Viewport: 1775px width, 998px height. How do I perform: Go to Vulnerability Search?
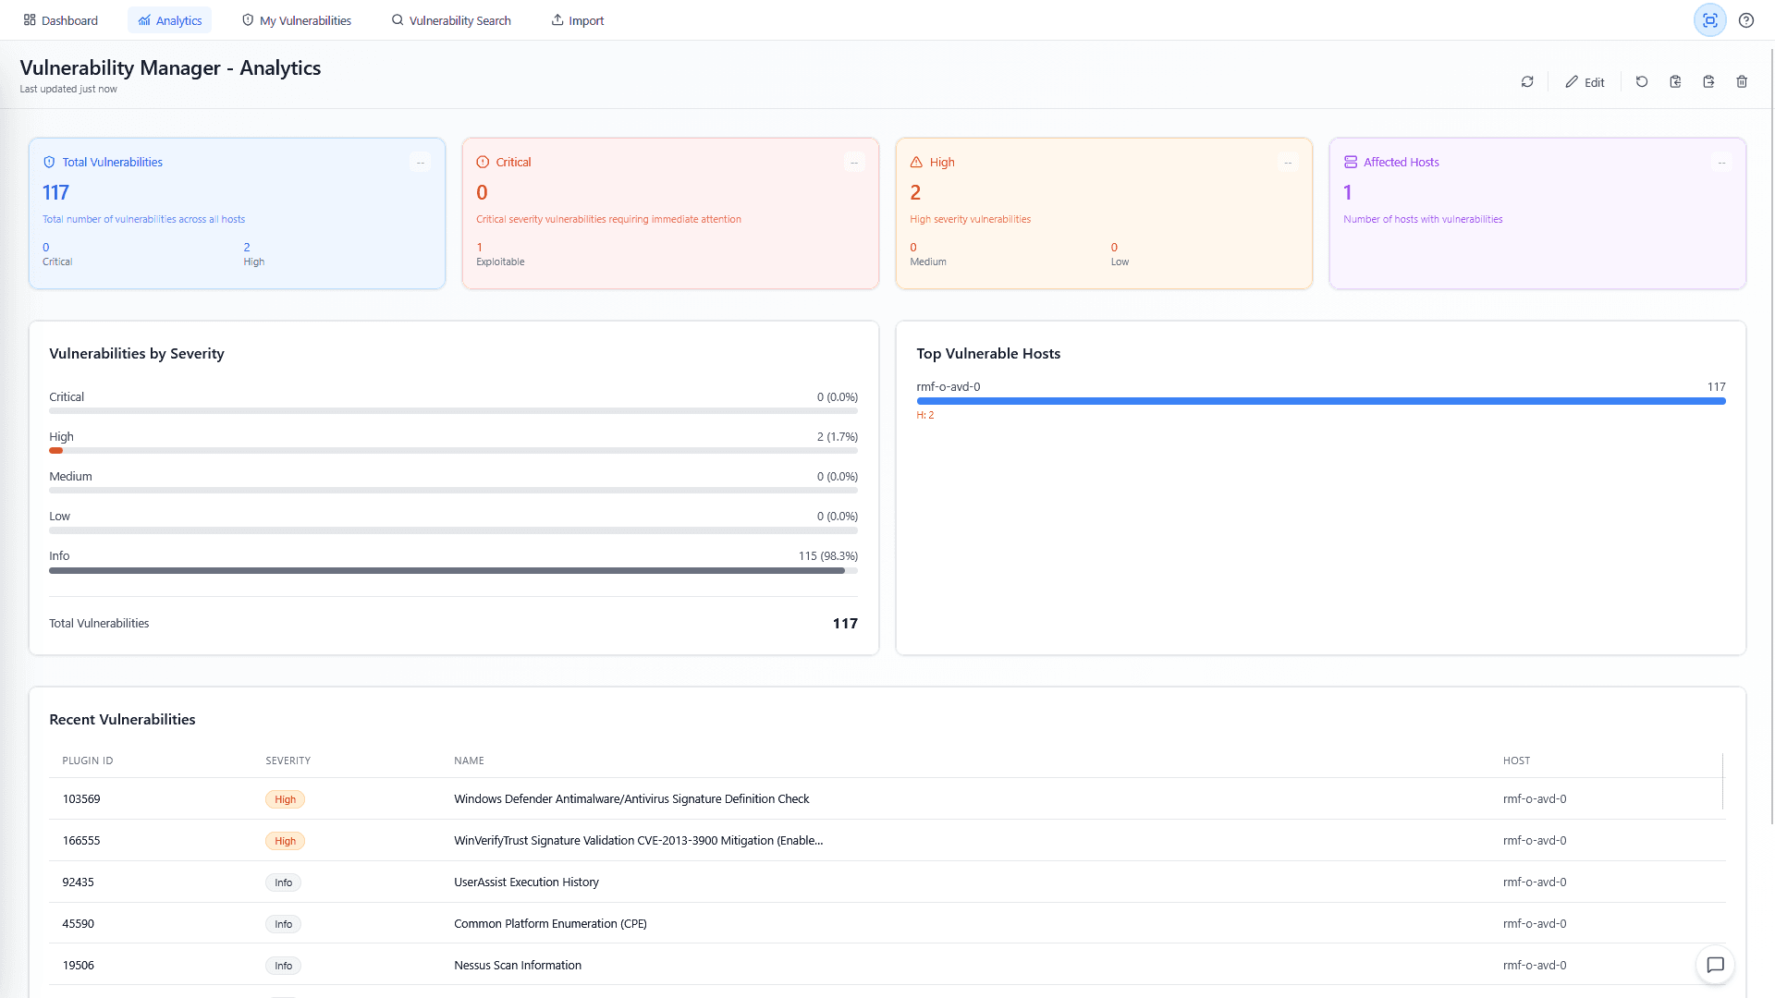(451, 19)
